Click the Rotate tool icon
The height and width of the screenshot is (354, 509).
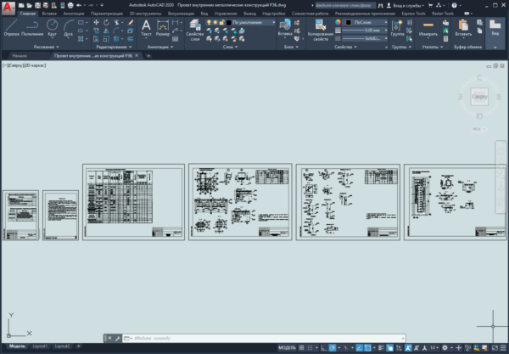106,22
